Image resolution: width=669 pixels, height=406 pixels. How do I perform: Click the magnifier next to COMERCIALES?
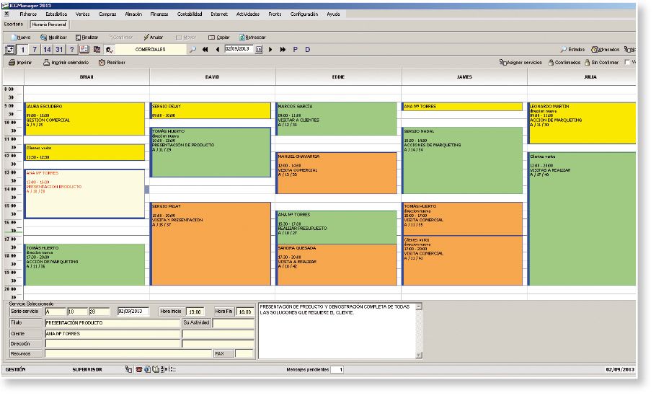192,50
